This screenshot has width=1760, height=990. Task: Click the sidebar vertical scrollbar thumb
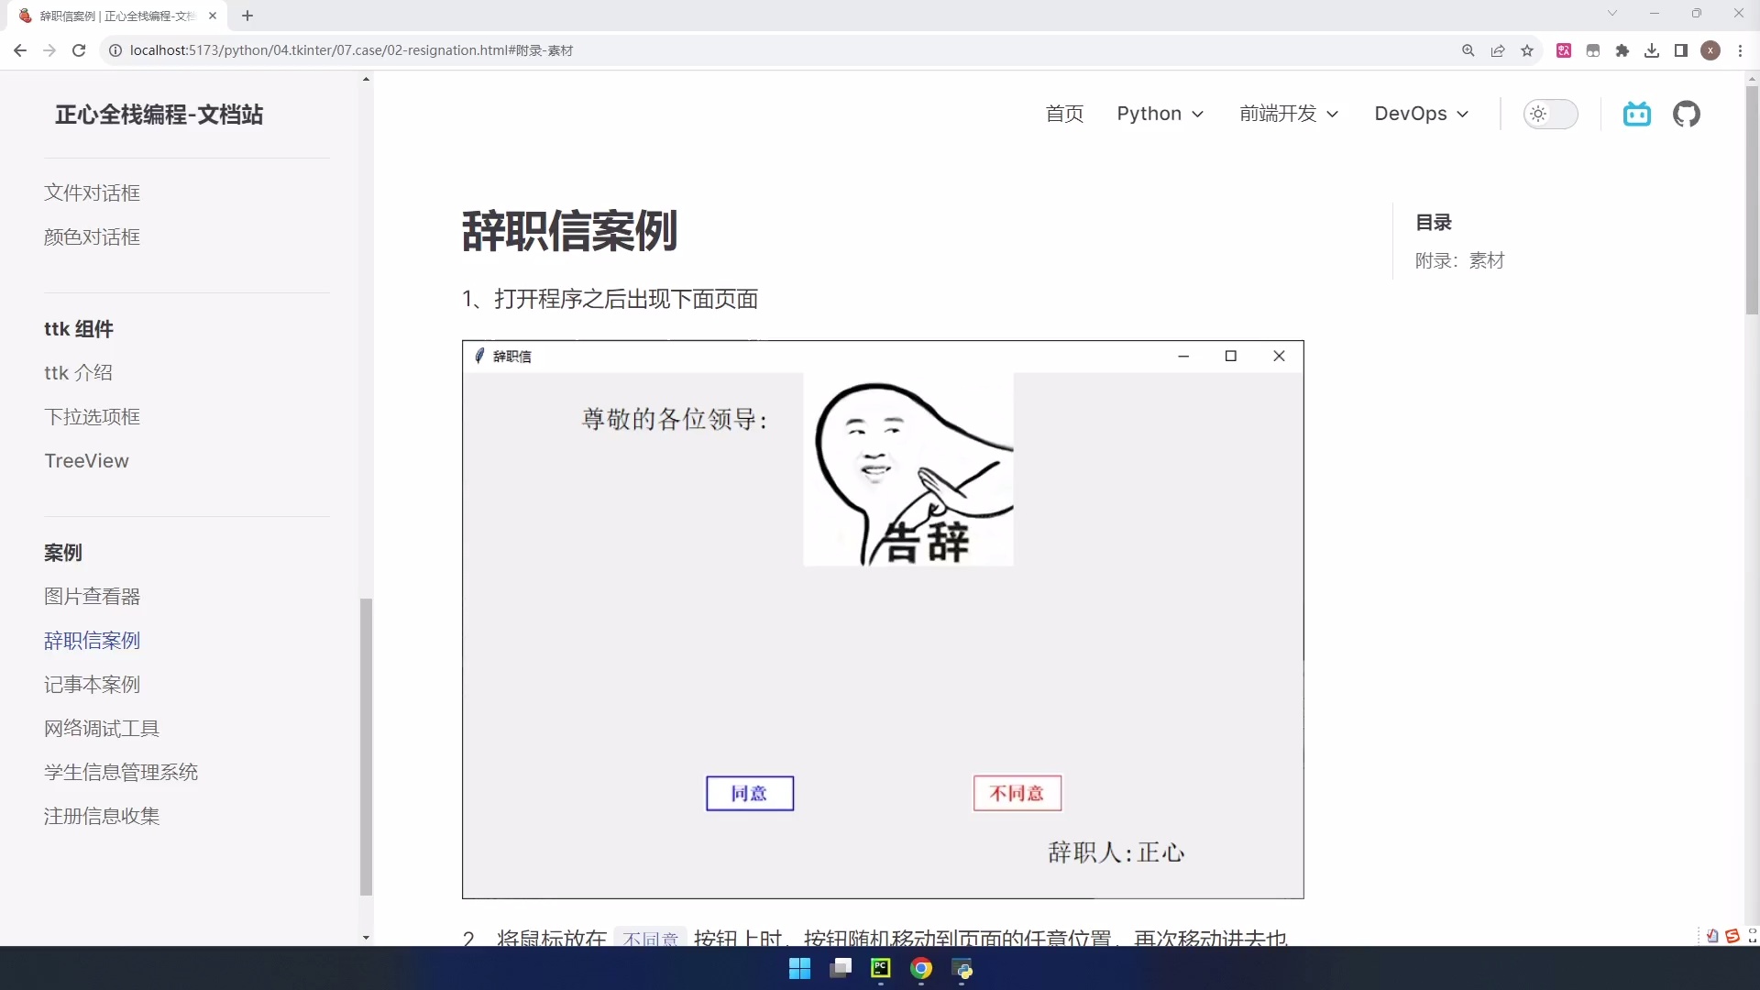coord(366,745)
